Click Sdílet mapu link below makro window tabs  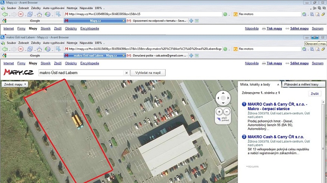(x=299, y=63)
